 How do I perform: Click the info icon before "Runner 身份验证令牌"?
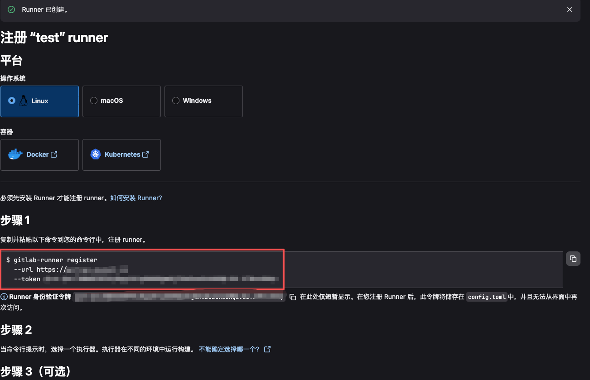coord(4,297)
